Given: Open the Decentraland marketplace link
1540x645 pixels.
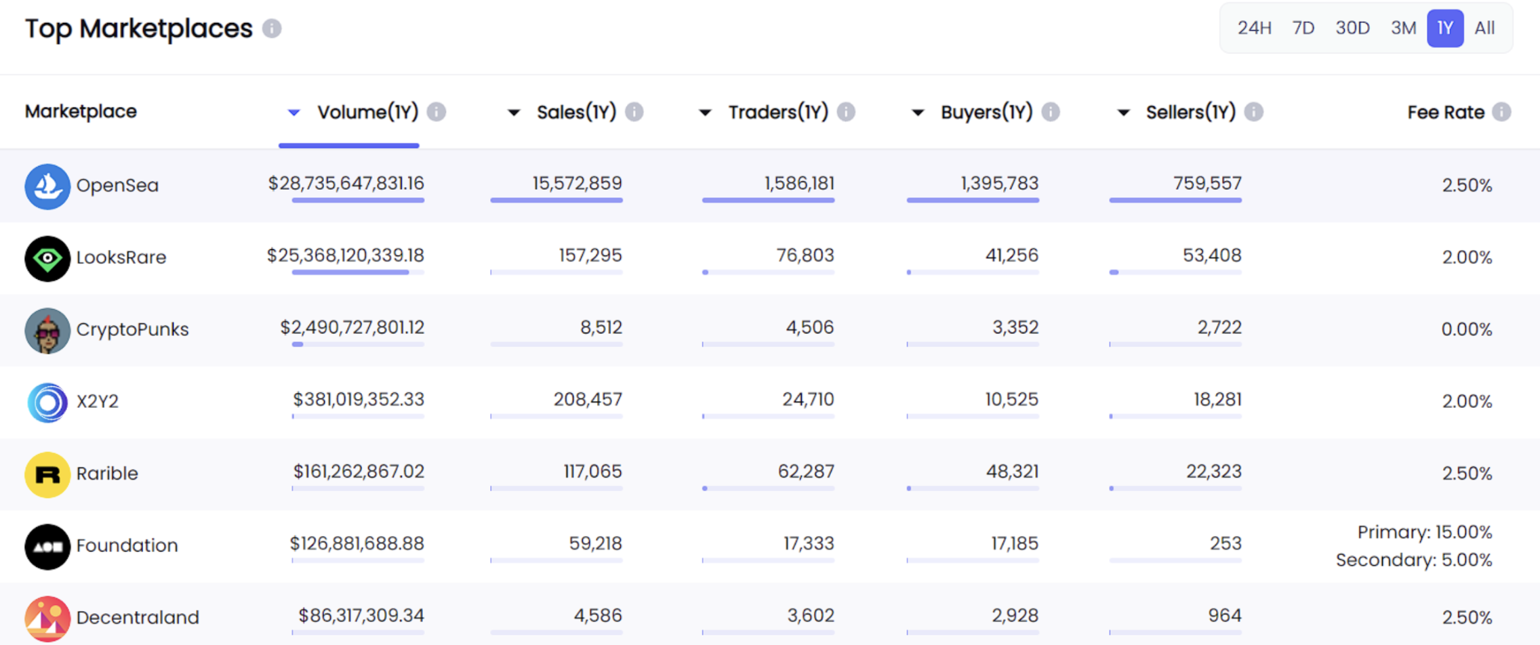Looking at the screenshot, I should (x=138, y=617).
